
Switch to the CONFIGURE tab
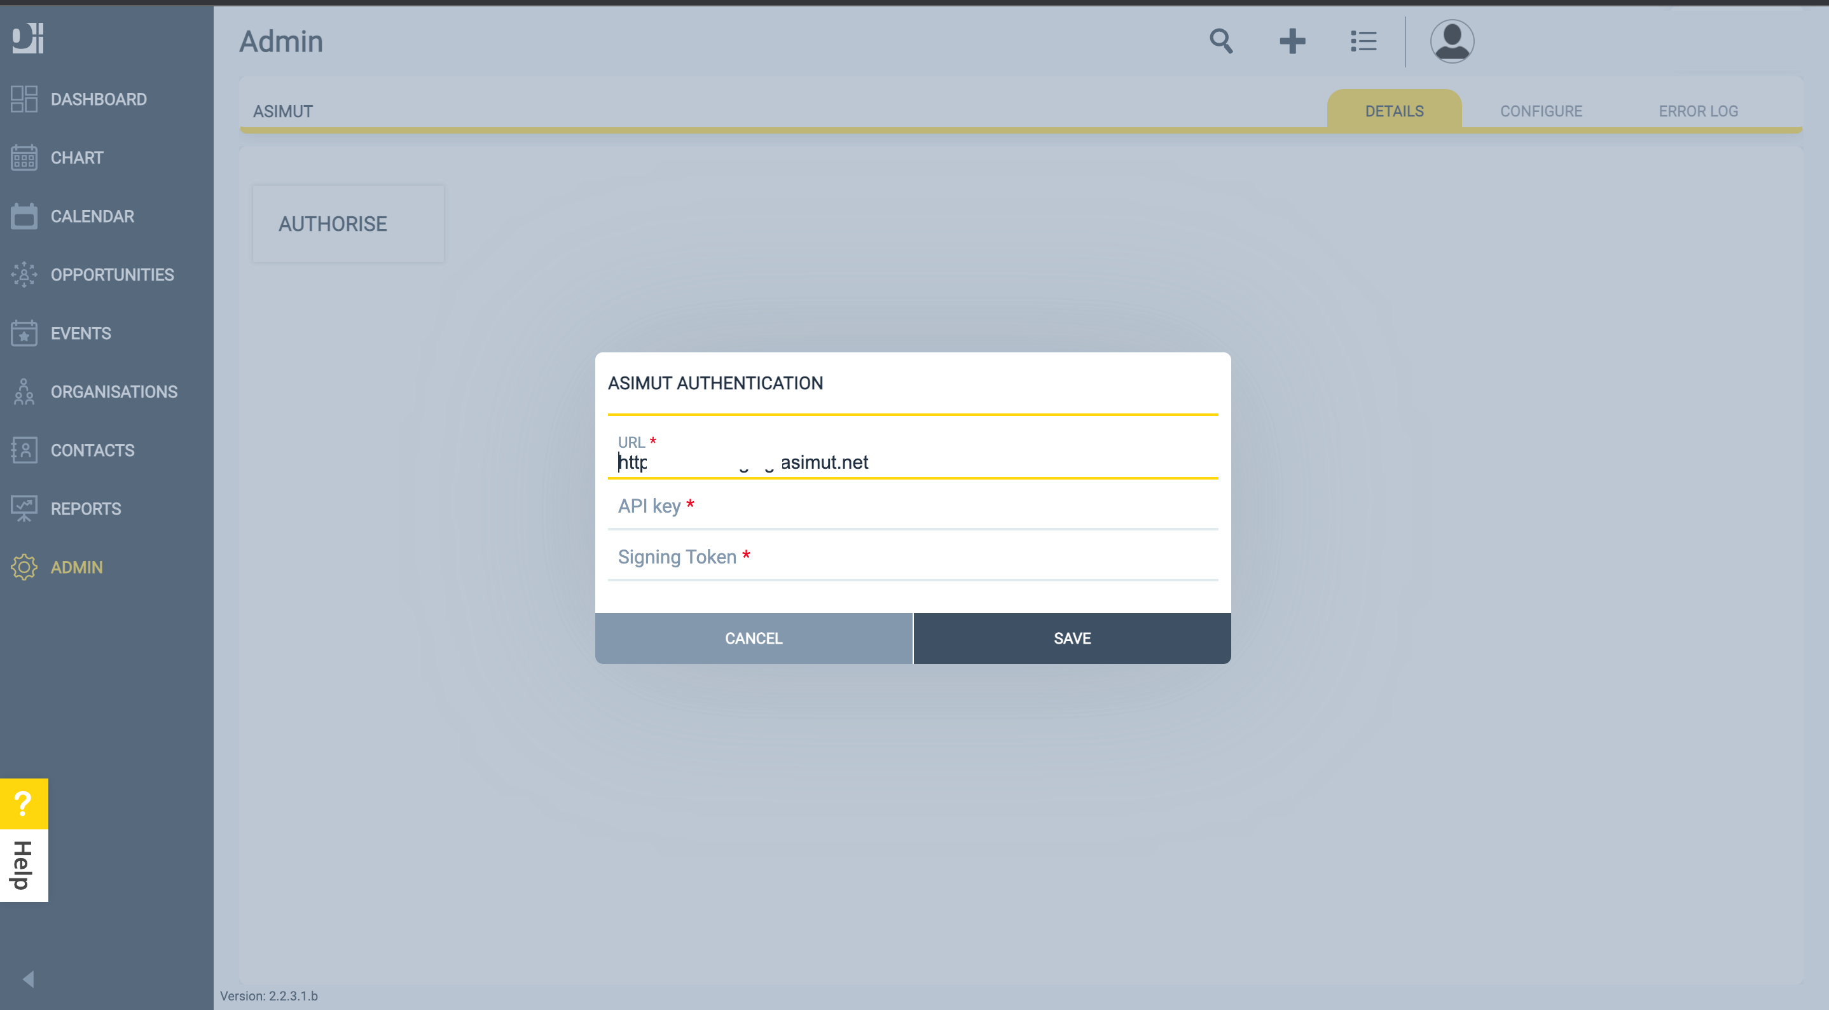(1542, 111)
